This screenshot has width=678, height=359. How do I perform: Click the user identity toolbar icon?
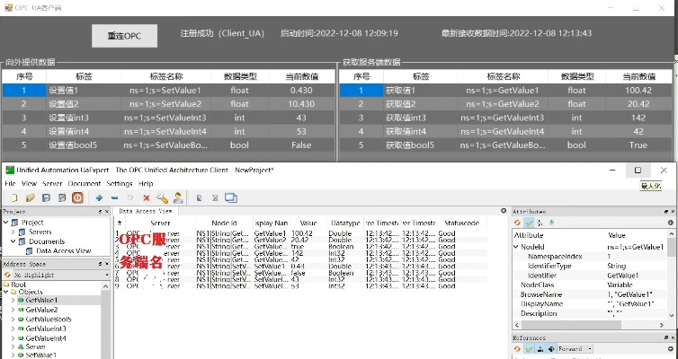pyautogui.click(x=178, y=197)
